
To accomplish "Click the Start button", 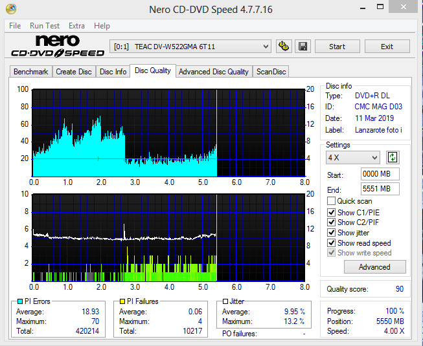I will pyautogui.click(x=337, y=47).
